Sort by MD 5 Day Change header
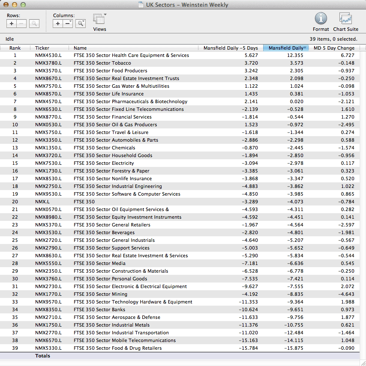 coord(334,48)
